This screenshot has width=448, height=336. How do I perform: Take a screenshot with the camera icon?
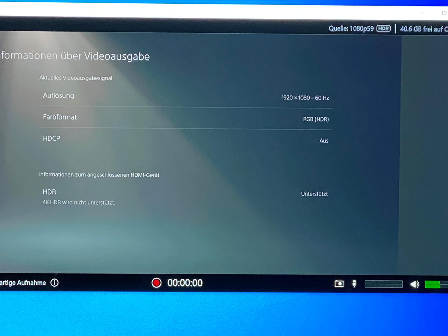(x=339, y=284)
